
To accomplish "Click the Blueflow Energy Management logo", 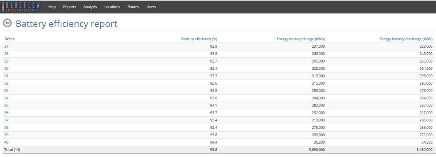I will coord(21,7).
